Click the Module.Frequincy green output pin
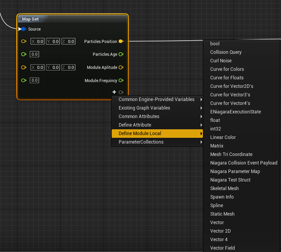The height and width of the screenshot is (252, 281). point(121,81)
